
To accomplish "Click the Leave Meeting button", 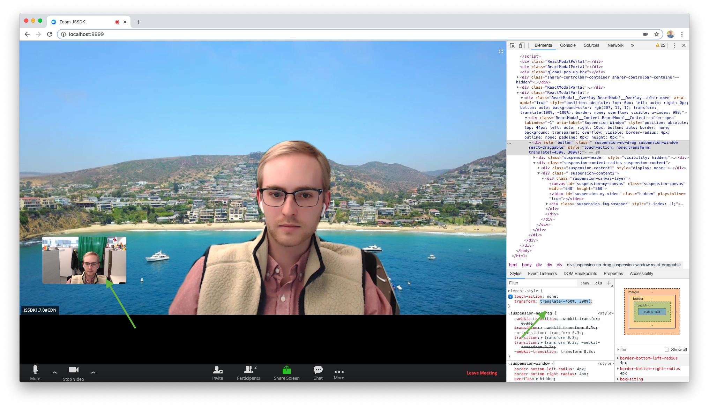I will pyautogui.click(x=482, y=373).
